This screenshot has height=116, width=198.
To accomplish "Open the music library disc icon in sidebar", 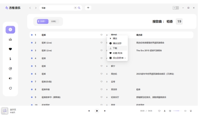I will point(10,30).
